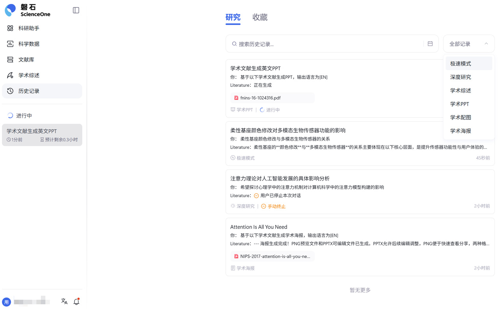Open the NIPS-2017 Attention paper attachment
This screenshot has height=309, width=504.
tap(272, 256)
